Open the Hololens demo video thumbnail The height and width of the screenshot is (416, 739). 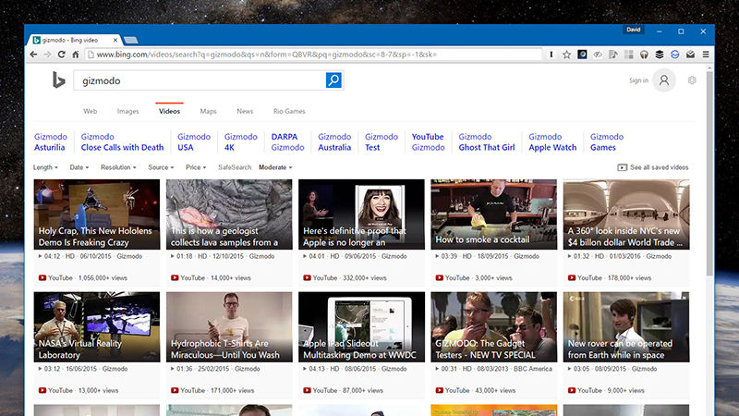pyautogui.click(x=97, y=214)
